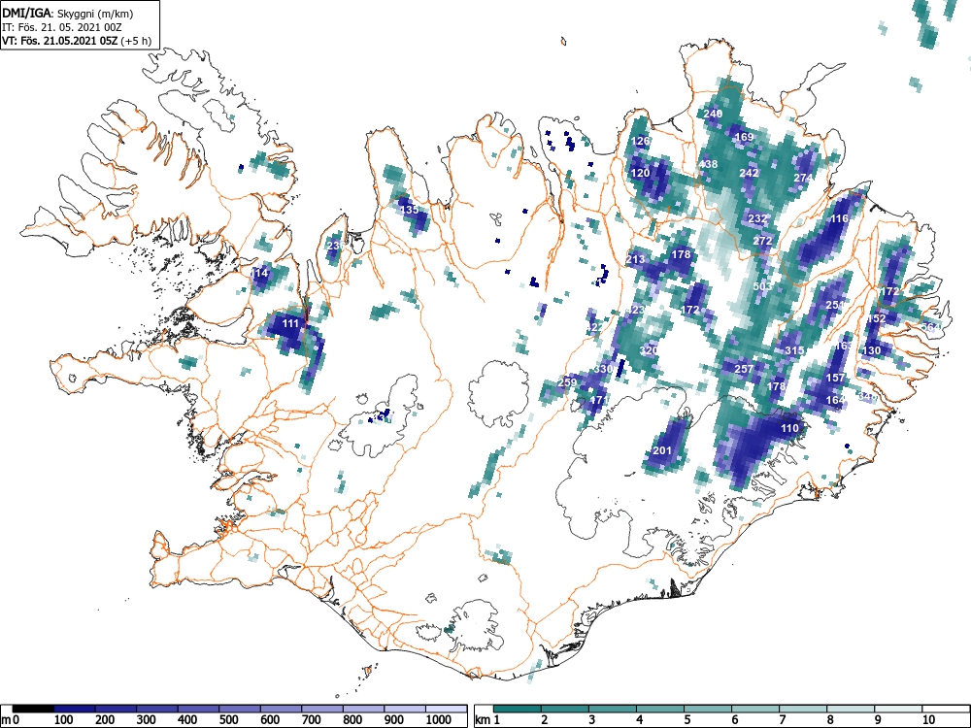Click the visibility value 274 on the map
The image size is (971, 728).
(803, 178)
